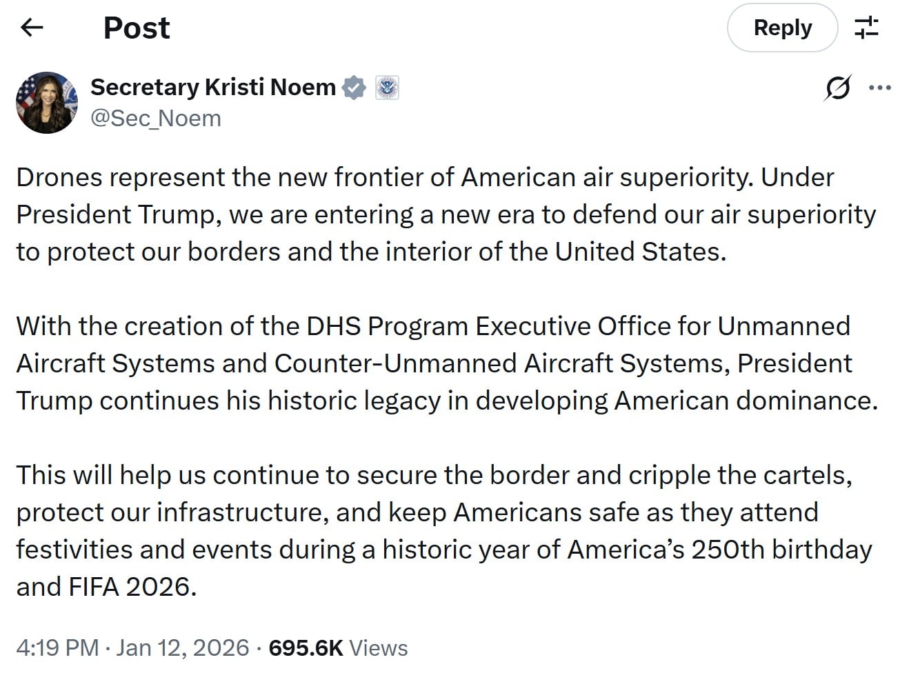Open Secretary Kristi Noem's profile picture
The height and width of the screenshot is (673, 909).
(47, 102)
